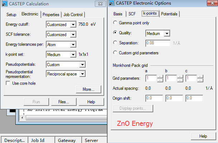This screenshot has height=143, width=218.
Task: Select Custom grid parameters option
Action: click(x=115, y=53)
